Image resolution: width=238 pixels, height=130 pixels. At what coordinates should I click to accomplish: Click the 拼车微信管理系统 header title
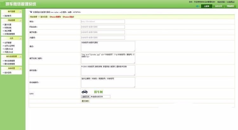pyautogui.click(x=21, y=4)
